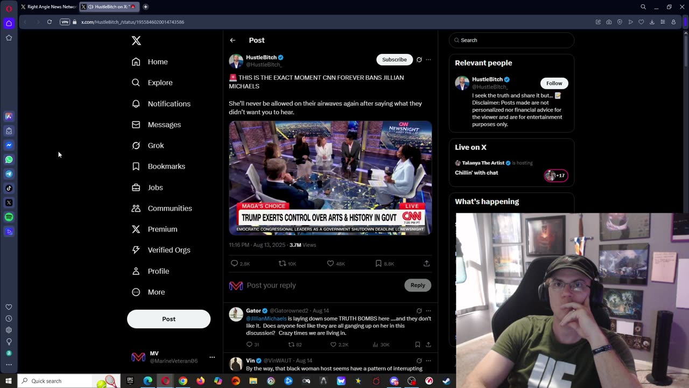Screen dimensions: 689x388
Task: Open Messages in the sidebar
Action: (157, 124)
